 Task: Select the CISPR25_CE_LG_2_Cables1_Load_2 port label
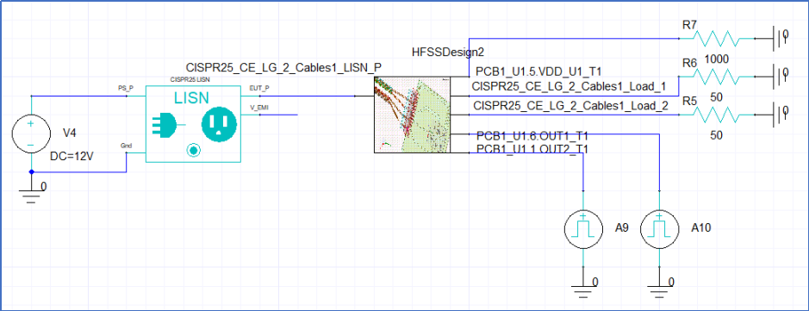coord(571,106)
